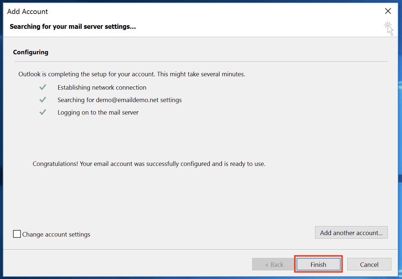Enable Change account settings checkbox
This screenshot has height=279, width=402.
(x=17, y=234)
